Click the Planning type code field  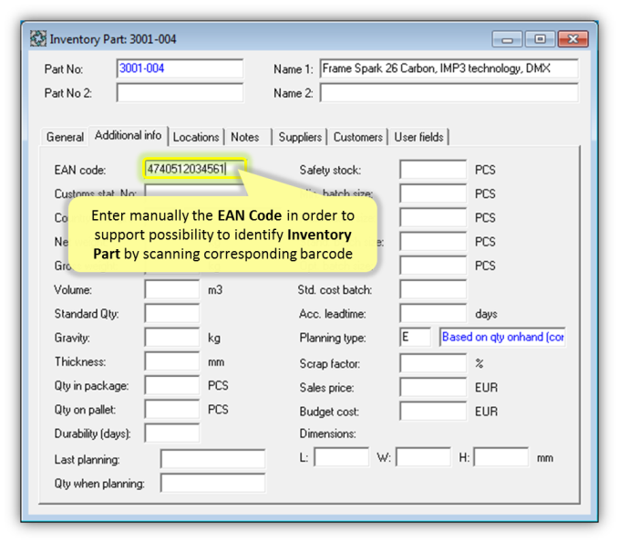416,337
